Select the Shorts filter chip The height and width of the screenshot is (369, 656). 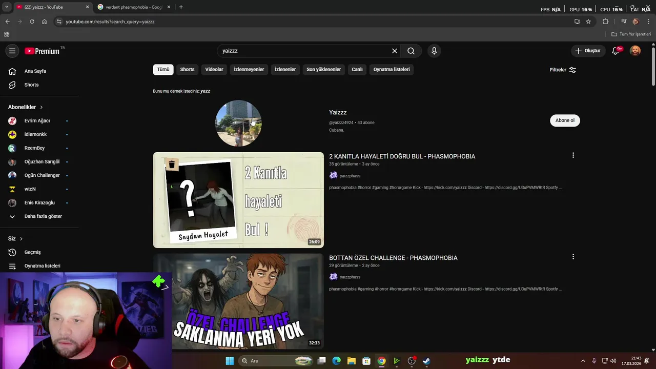tap(187, 70)
